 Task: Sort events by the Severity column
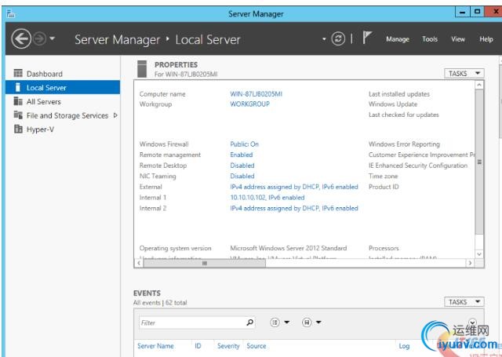pos(228,346)
